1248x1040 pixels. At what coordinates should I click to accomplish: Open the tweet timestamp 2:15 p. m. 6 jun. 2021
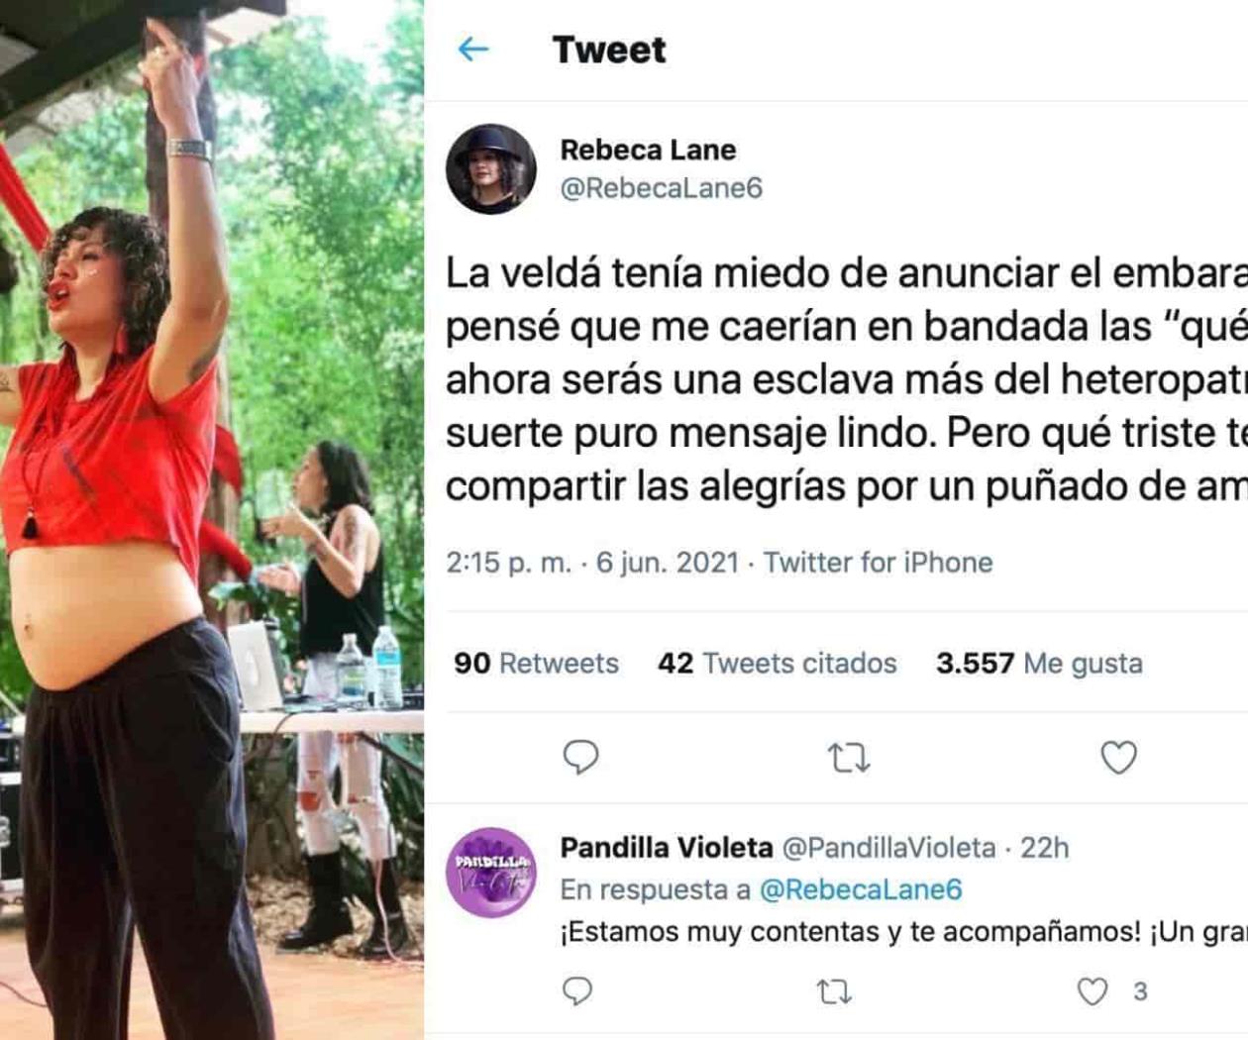592,563
